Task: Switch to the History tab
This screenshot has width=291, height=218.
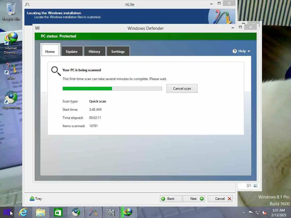Action: coord(94,51)
